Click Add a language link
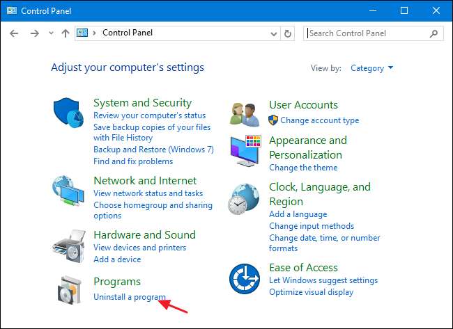The height and width of the screenshot is (329, 453). [x=298, y=214]
